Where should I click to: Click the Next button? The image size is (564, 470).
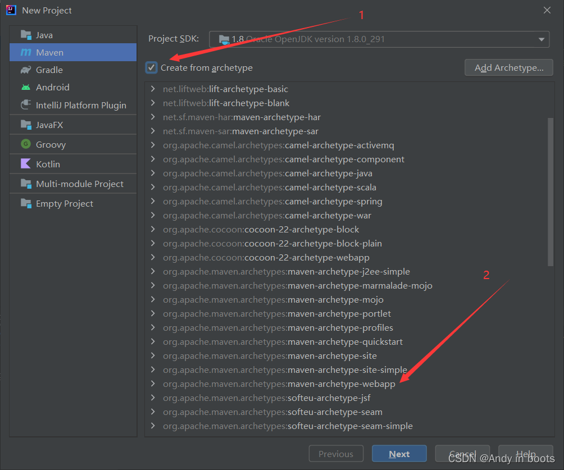(x=399, y=454)
